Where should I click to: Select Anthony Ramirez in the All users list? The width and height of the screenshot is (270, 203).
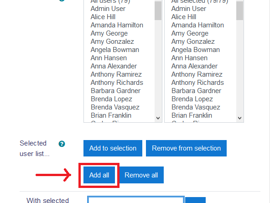[116, 74]
